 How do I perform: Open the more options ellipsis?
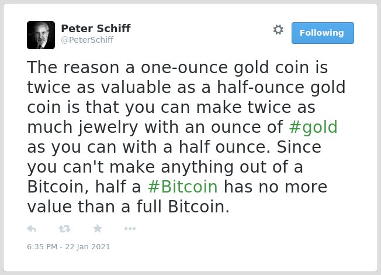(130, 229)
